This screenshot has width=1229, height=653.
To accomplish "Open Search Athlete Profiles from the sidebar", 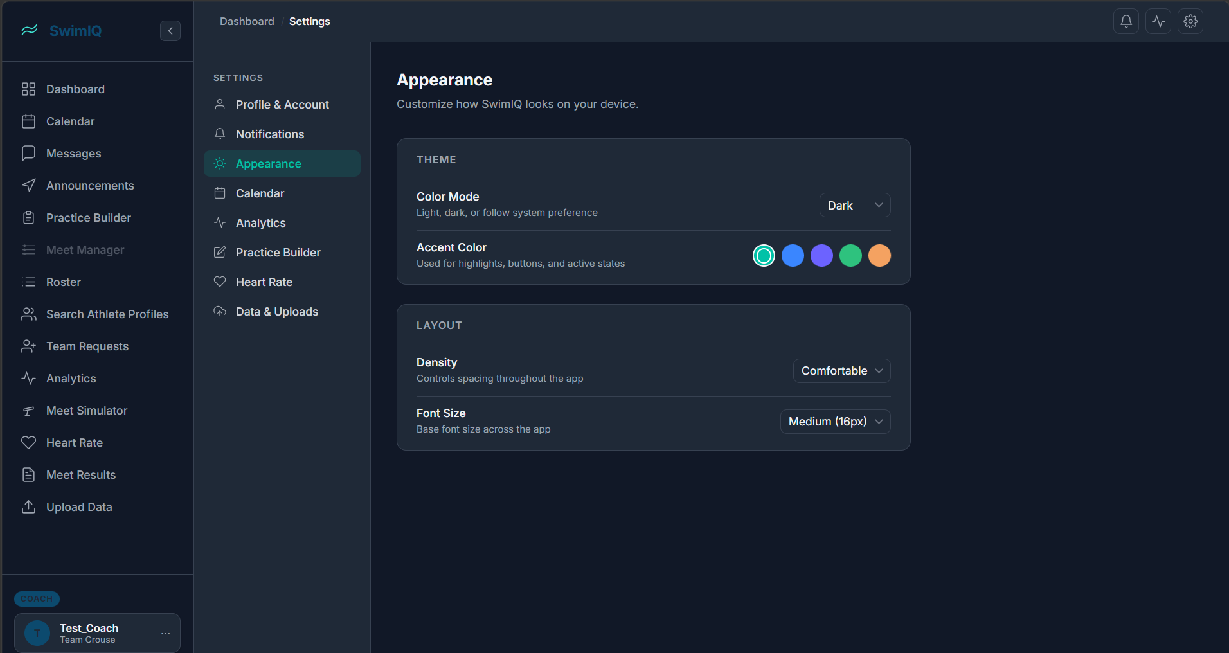I will coord(107,314).
